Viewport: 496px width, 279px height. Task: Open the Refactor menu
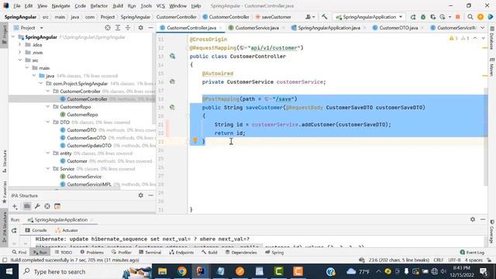tap(99, 5)
